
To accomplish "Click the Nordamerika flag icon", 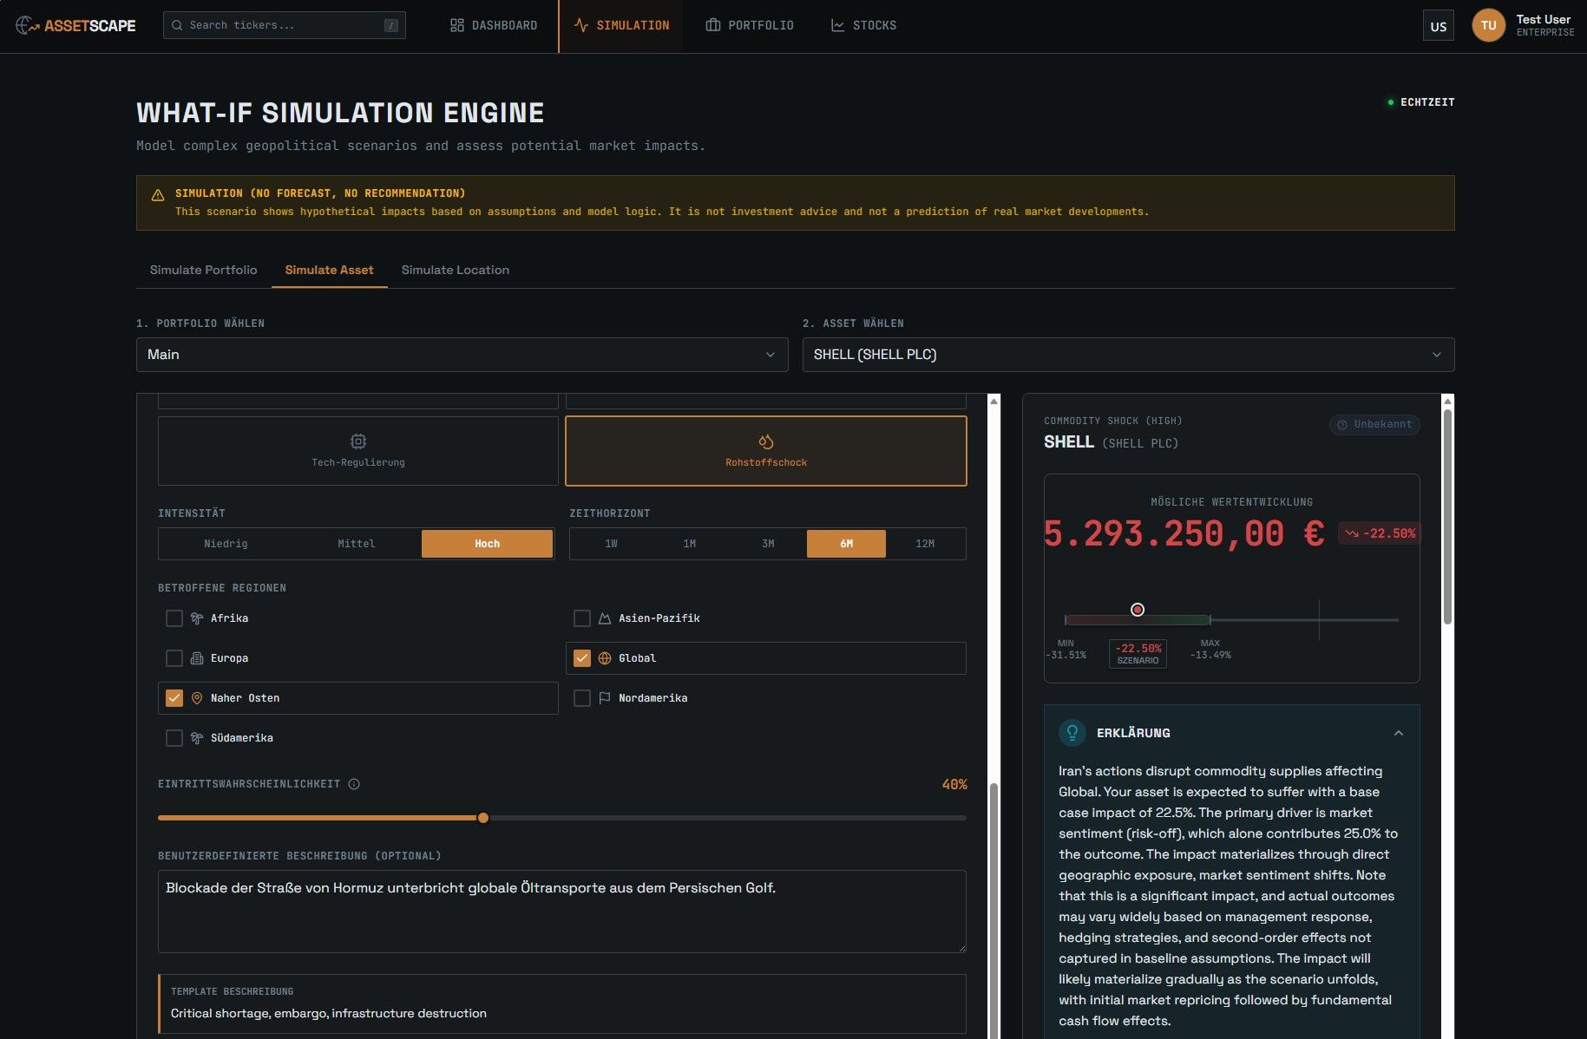I will coord(605,698).
